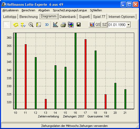Open the Sprache/Language/Langue menu

click(x=70, y=10)
